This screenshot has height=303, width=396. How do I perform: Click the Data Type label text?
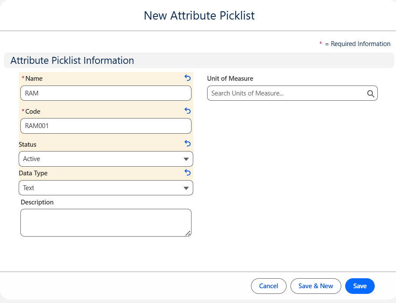coord(33,173)
